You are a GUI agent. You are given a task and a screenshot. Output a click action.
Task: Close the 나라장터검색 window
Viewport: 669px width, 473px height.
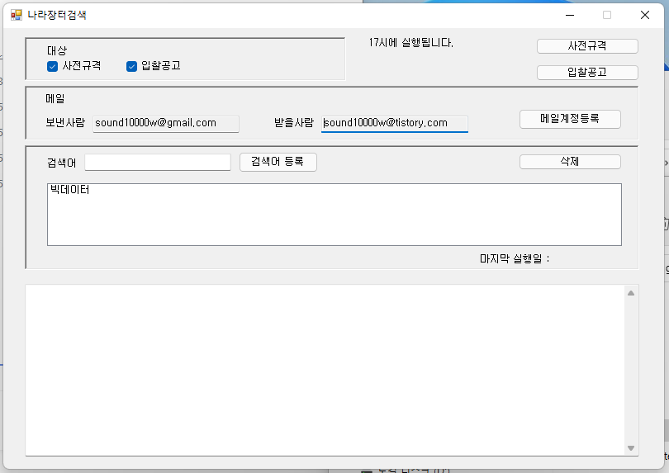tap(645, 16)
